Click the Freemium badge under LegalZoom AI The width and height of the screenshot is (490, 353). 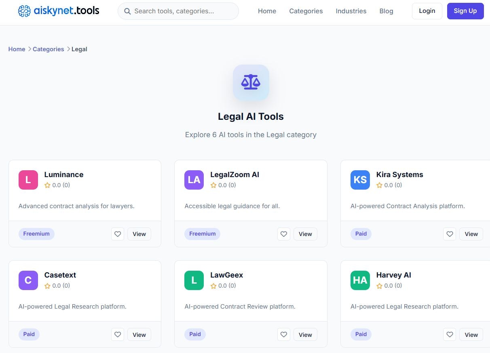point(202,234)
